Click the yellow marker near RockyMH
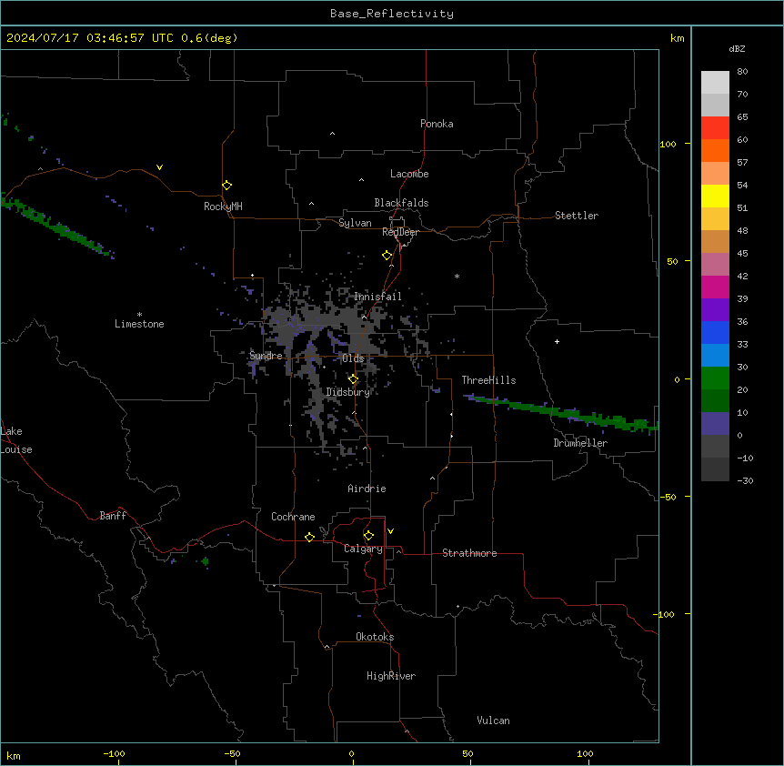The image size is (784, 766). [227, 186]
